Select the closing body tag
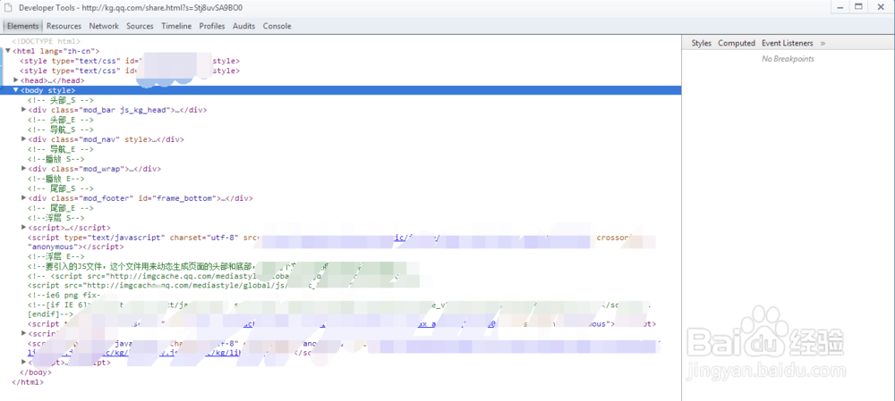Image resolution: width=895 pixels, height=401 pixels. pyautogui.click(x=36, y=372)
